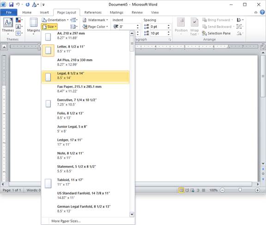Click the Select Browse Object button
This screenshot has width=266, height=225.
click(x=263, y=174)
